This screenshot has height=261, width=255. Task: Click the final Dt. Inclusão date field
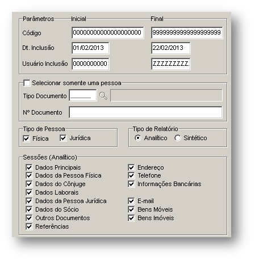[x=170, y=48]
